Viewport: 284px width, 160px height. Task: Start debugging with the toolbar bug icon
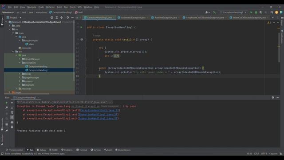256,12
